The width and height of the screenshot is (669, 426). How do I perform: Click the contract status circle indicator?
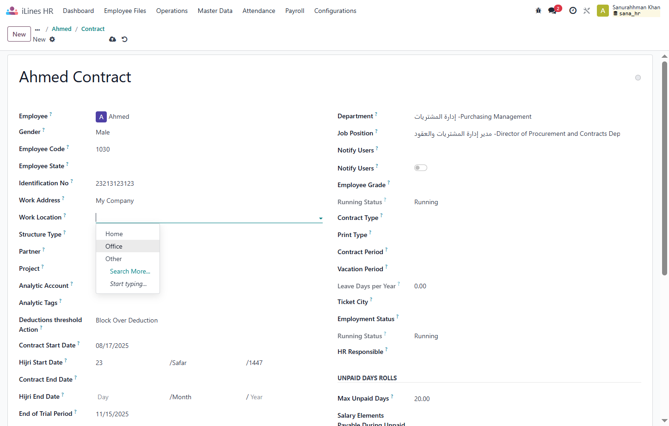[638, 78]
